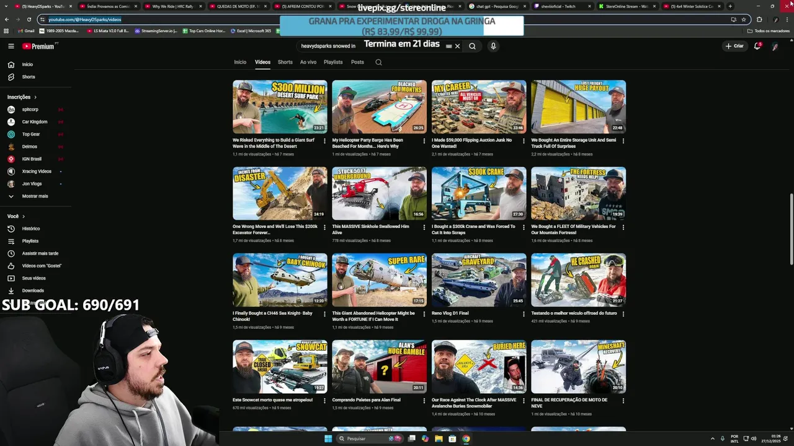Expand Mostrar mais subscriptions
This screenshot has width=794, height=446.
tap(35, 196)
